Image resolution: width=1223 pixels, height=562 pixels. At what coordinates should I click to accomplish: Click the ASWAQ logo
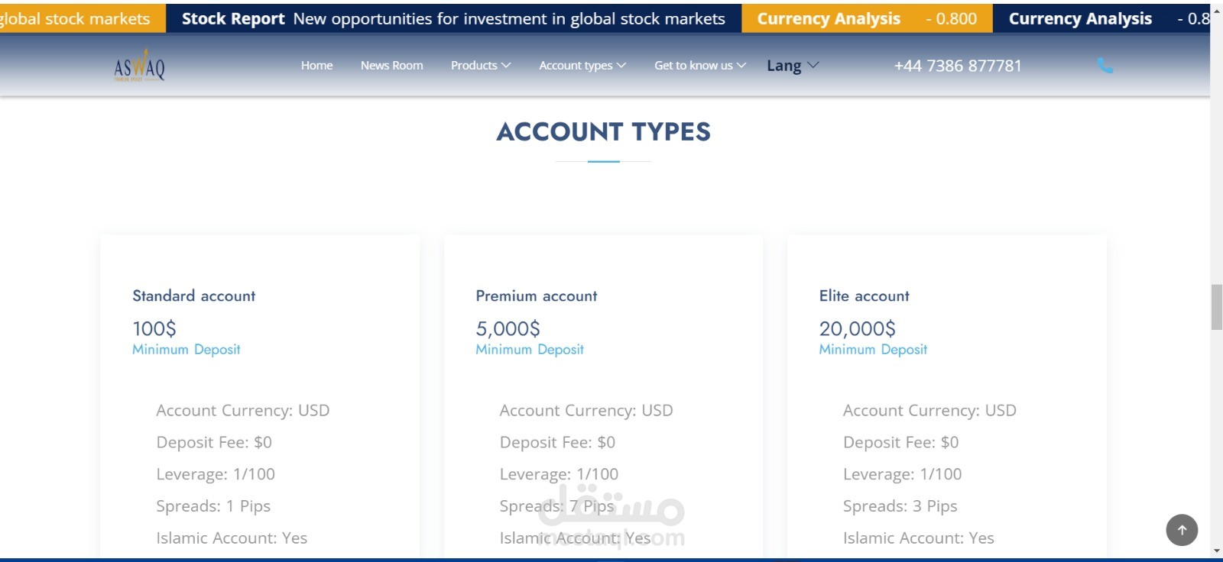pos(139,66)
